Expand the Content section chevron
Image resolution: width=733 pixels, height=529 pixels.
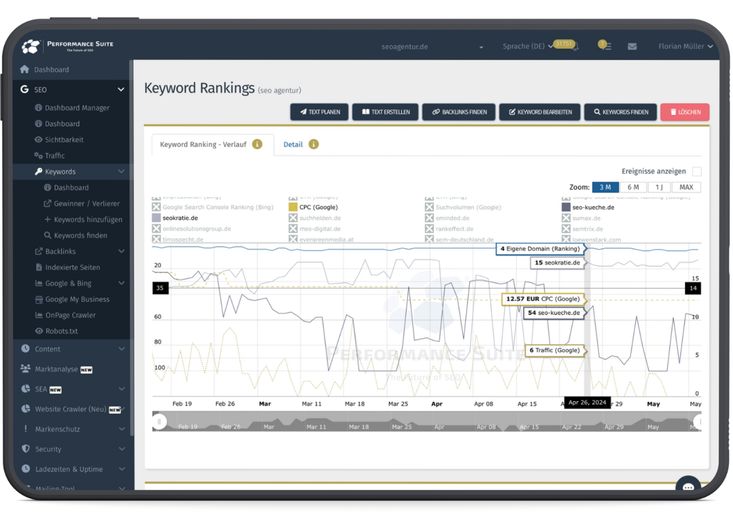point(121,349)
